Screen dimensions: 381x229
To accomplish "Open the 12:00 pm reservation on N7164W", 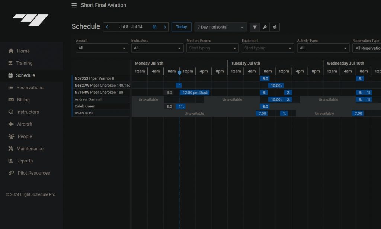I will (195, 93).
